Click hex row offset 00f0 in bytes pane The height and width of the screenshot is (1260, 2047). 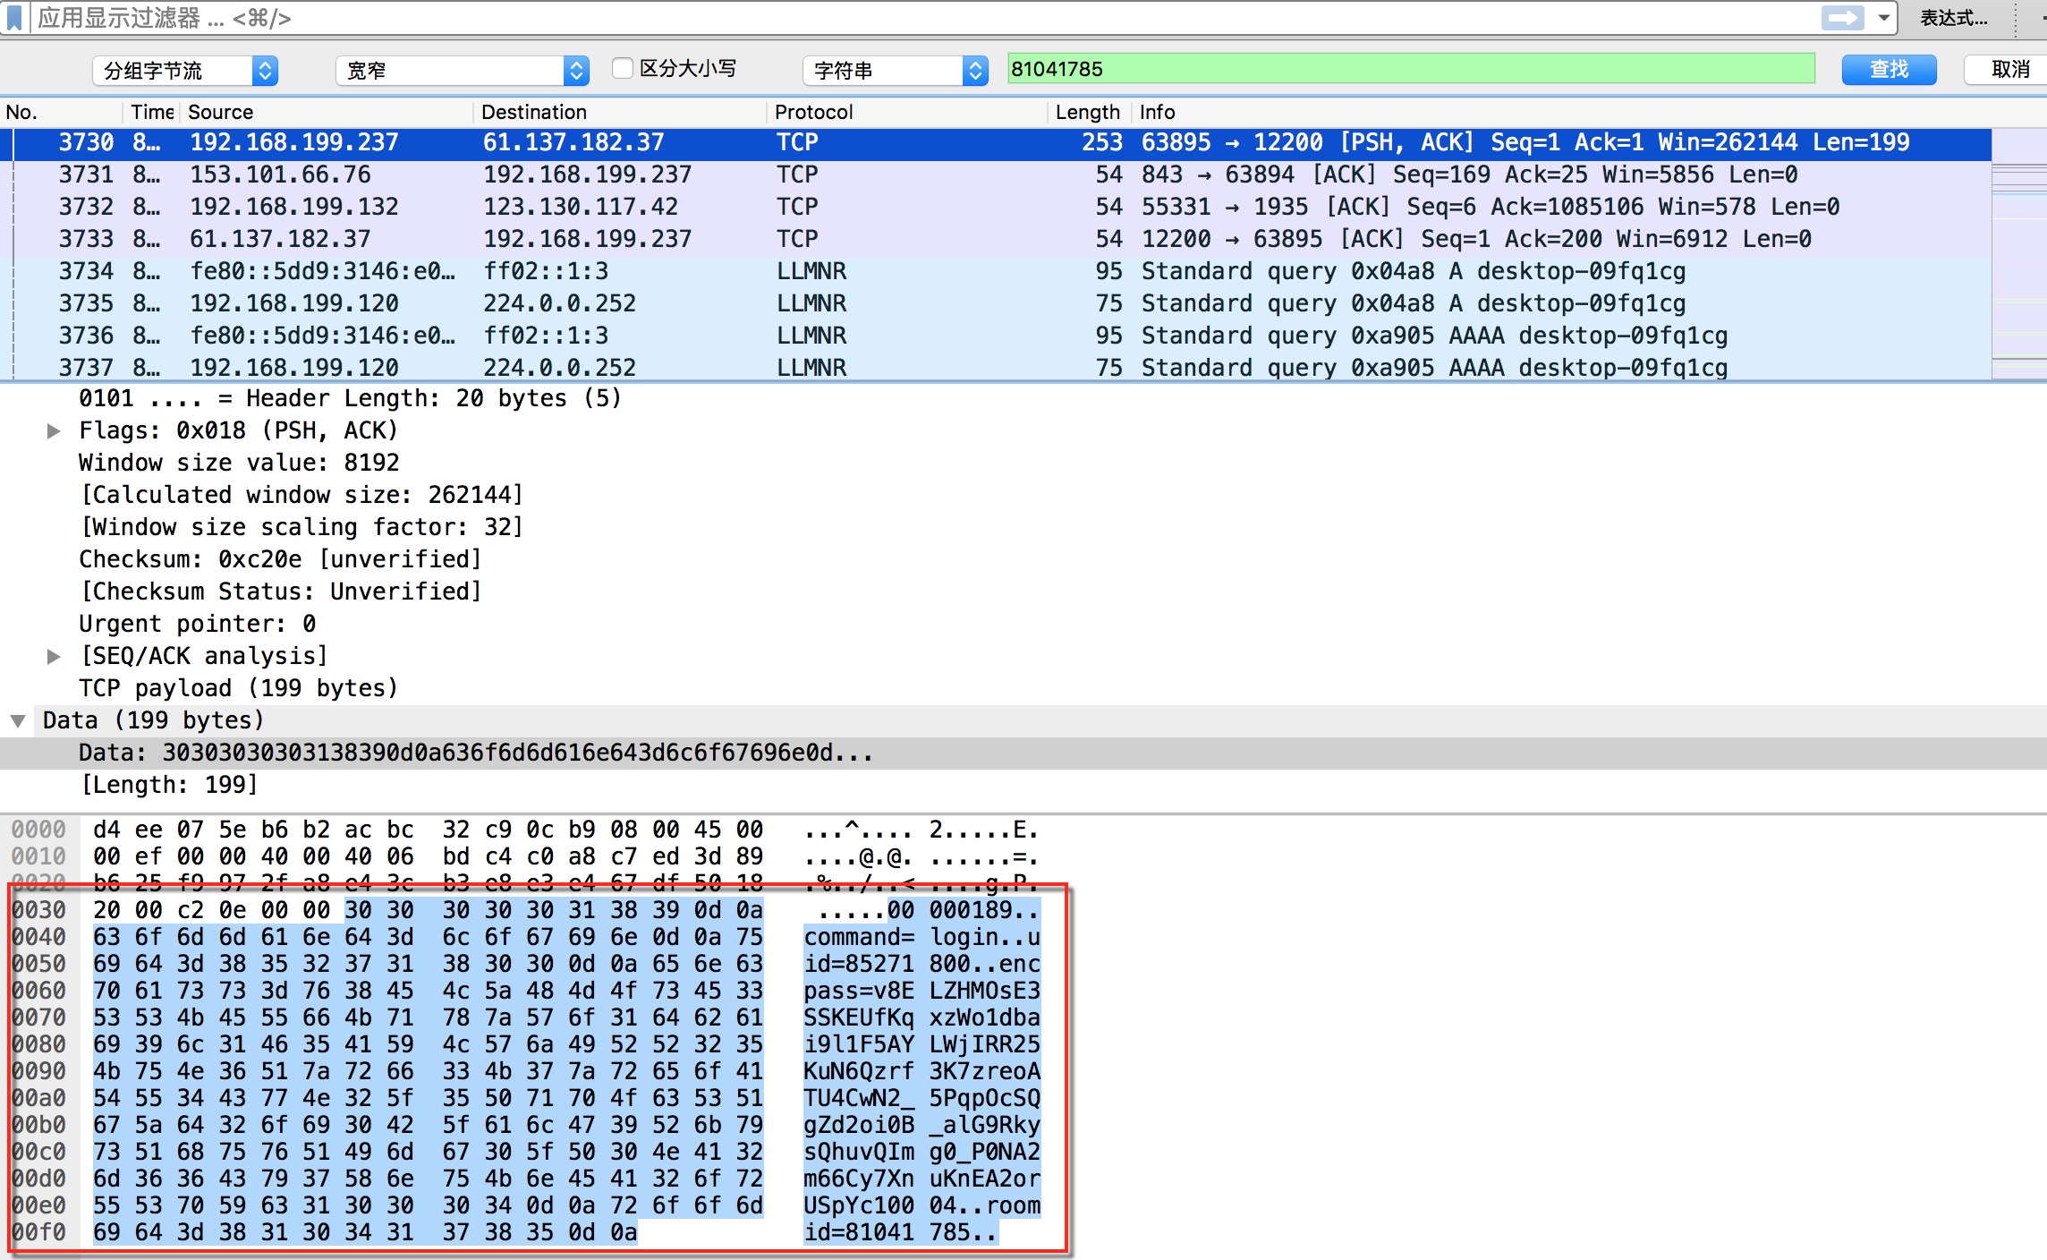click(39, 1232)
